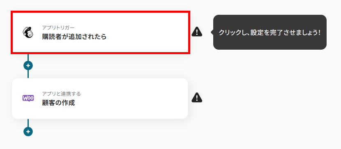Click the tooltip's pointer arrow next to the warning icon

212,32
